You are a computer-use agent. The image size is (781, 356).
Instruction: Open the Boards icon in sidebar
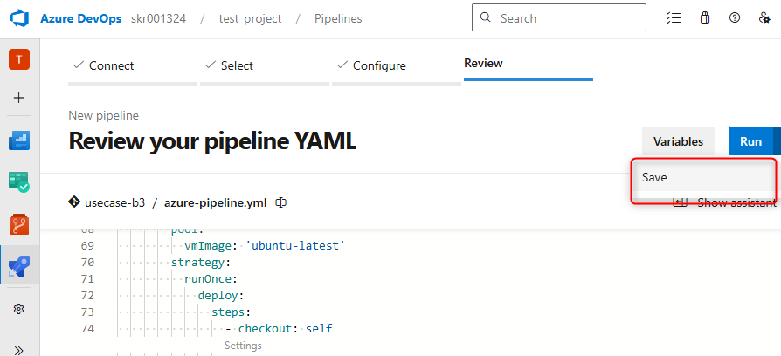pyautogui.click(x=19, y=140)
